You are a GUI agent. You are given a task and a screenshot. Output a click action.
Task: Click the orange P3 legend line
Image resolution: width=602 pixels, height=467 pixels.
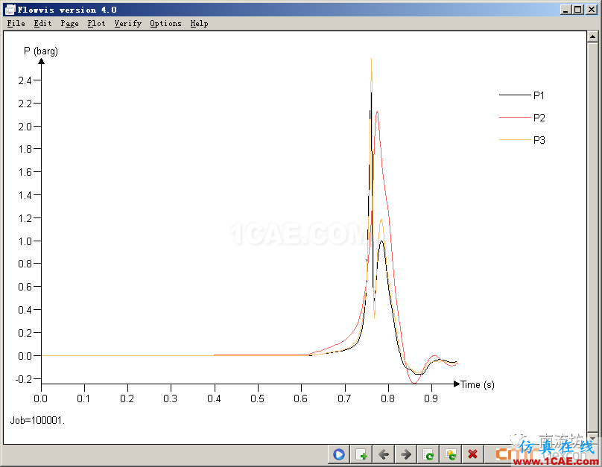coord(515,140)
